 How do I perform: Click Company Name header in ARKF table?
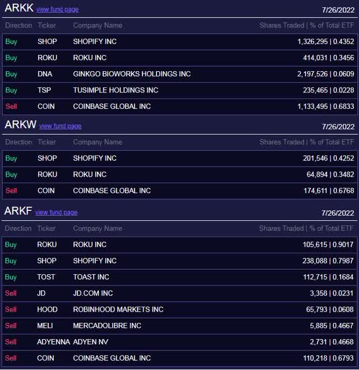coord(98,229)
